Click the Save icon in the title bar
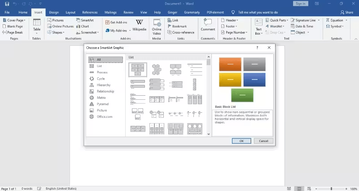Screen dimensions: 359x191 pos(7,4)
